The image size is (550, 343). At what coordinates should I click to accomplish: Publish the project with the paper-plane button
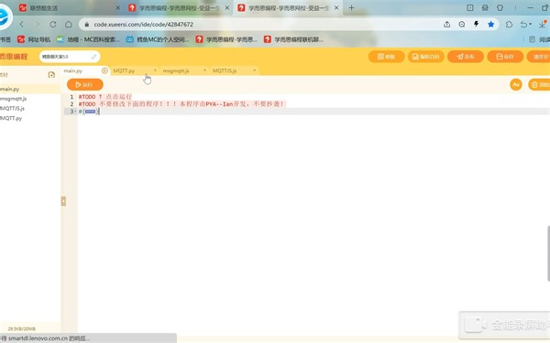click(x=466, y=57)
